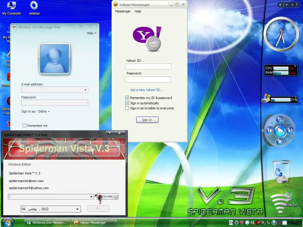Viewport: 303px width, 227px height.
Task: Click the Spiderman Vista V.3 banner
Action: (x=64, y=149)
